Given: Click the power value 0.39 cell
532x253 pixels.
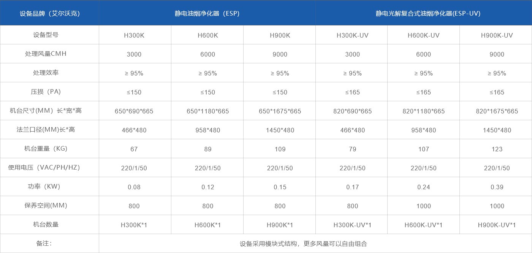Looking at the screenshot, I should point(497,187).
